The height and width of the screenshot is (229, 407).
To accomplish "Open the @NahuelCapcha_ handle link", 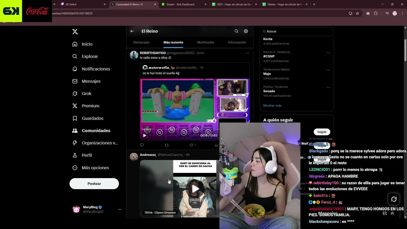I will coord(170,155).
